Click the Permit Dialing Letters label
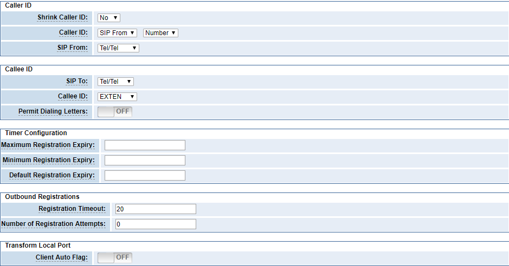509x266 pixels. coord(53,111)
